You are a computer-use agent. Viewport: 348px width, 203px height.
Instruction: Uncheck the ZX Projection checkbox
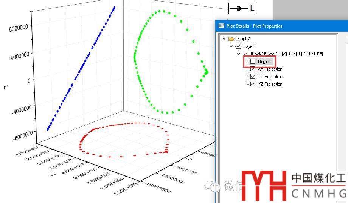click(x=253, y=77)
